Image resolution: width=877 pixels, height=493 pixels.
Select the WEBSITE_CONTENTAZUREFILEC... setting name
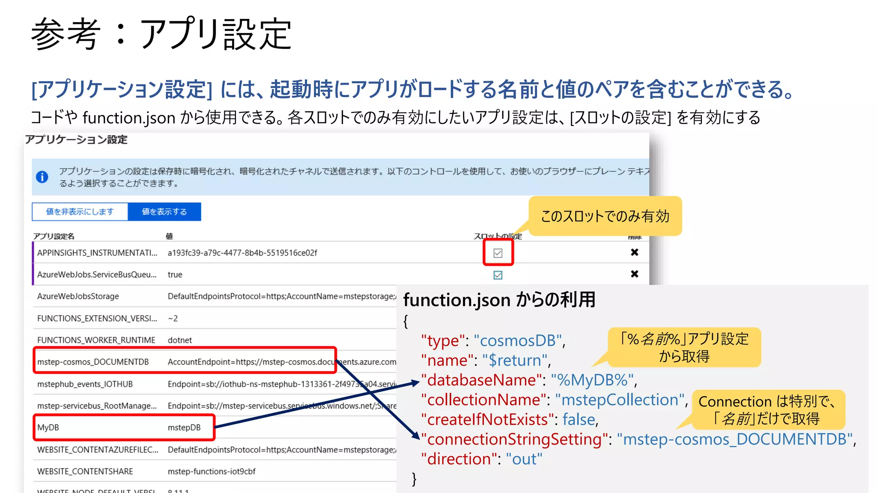tap(98, 449)
